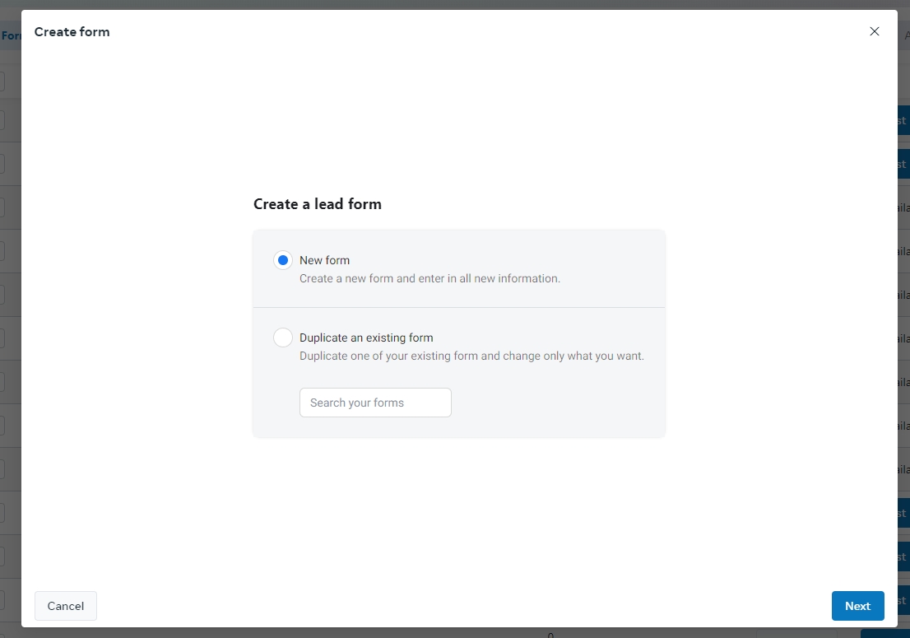Click the divider between the two form options

pos(458,307)
